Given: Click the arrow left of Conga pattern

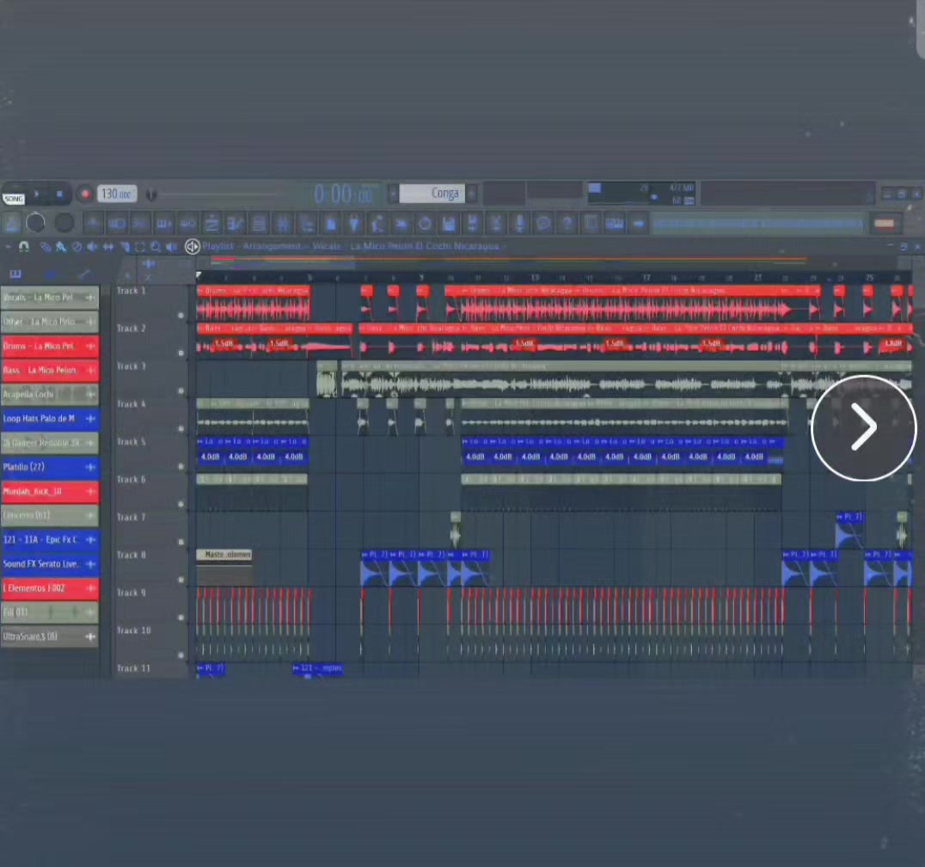Looking at the screenshot, I should 393,193.
